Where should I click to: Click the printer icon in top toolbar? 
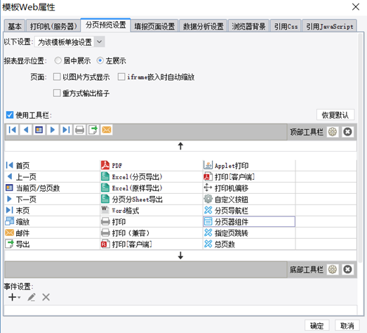(79, 129)
